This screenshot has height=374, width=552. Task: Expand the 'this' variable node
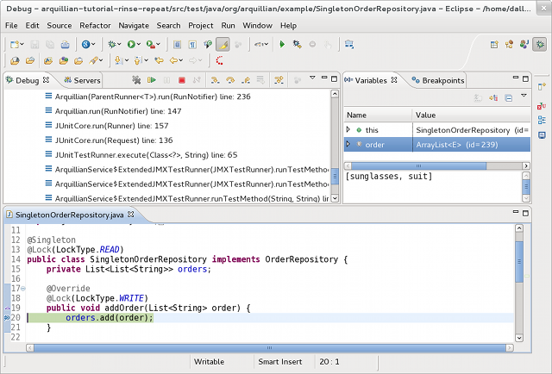click(348, 129)
